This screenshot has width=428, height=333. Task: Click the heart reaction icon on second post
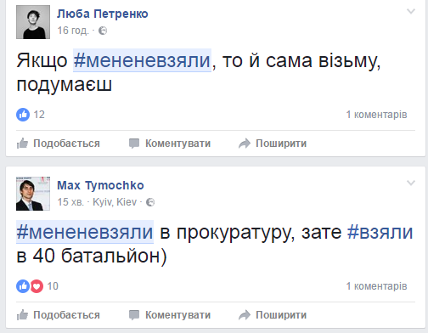pos(37,286)
